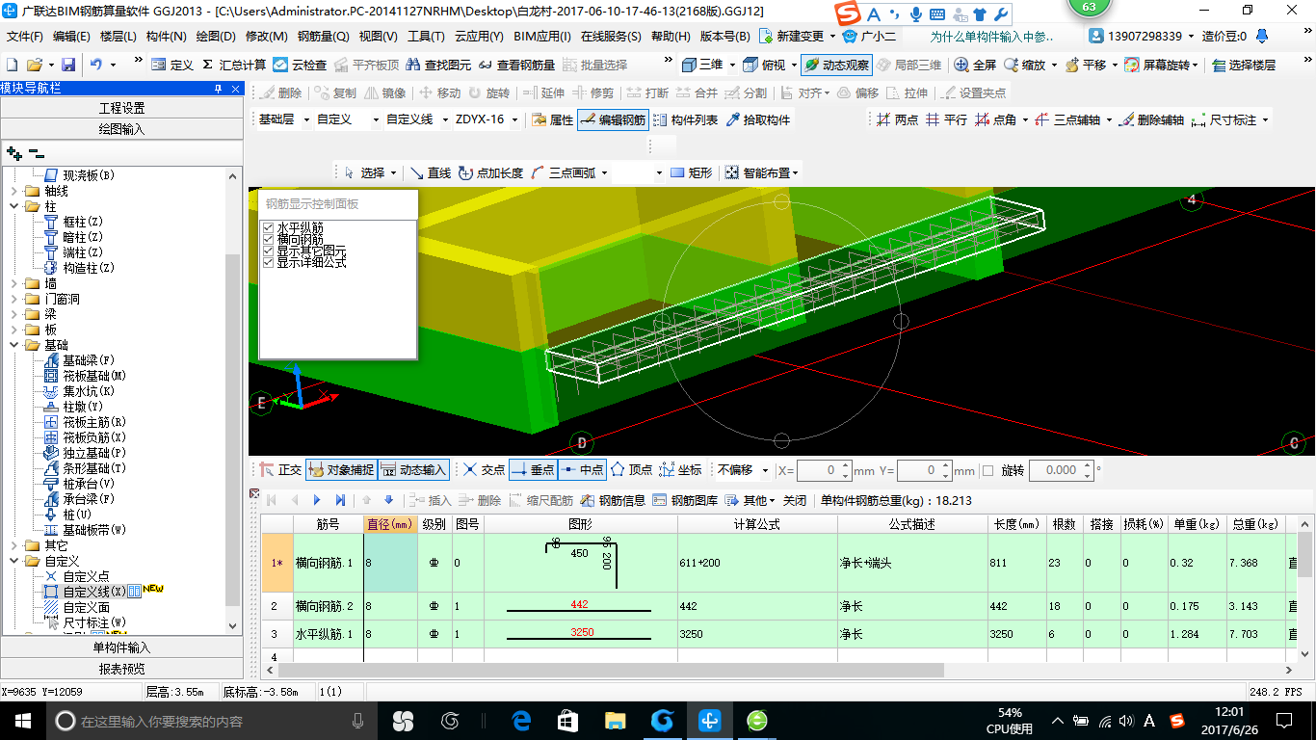This screenshot has height=740, width=1316.
Task: Click 拾取构件 pick component tool
Action: [x=758, y=120]
